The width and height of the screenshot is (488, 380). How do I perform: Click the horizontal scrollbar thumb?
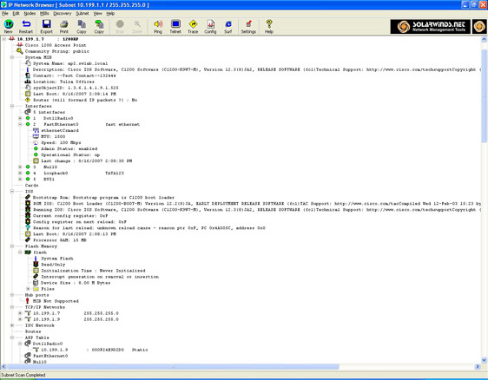tap(174, 367)
